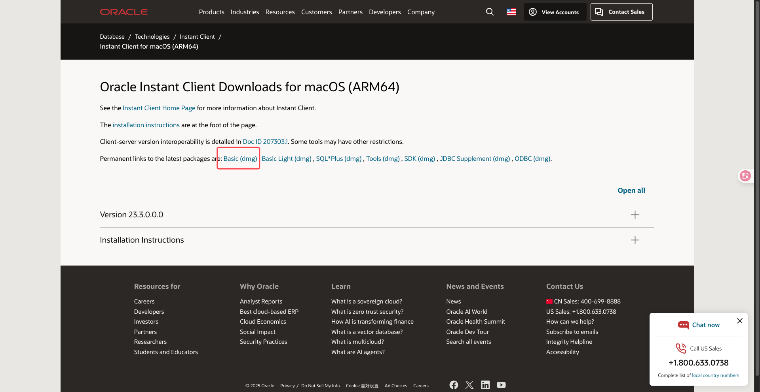The width and height of the screenshot is (760, 392).
Task: Download Basic (dmg) package
Action: click(x=240, y=159)
